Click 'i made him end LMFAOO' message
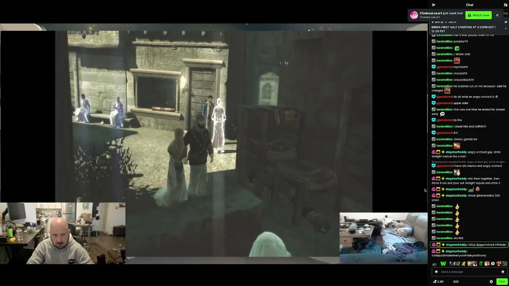The image size is (509, 286). (470, 126)
